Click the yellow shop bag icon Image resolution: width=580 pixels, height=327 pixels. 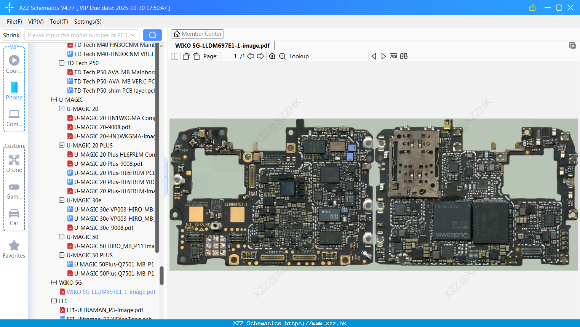tap(532, 8)
